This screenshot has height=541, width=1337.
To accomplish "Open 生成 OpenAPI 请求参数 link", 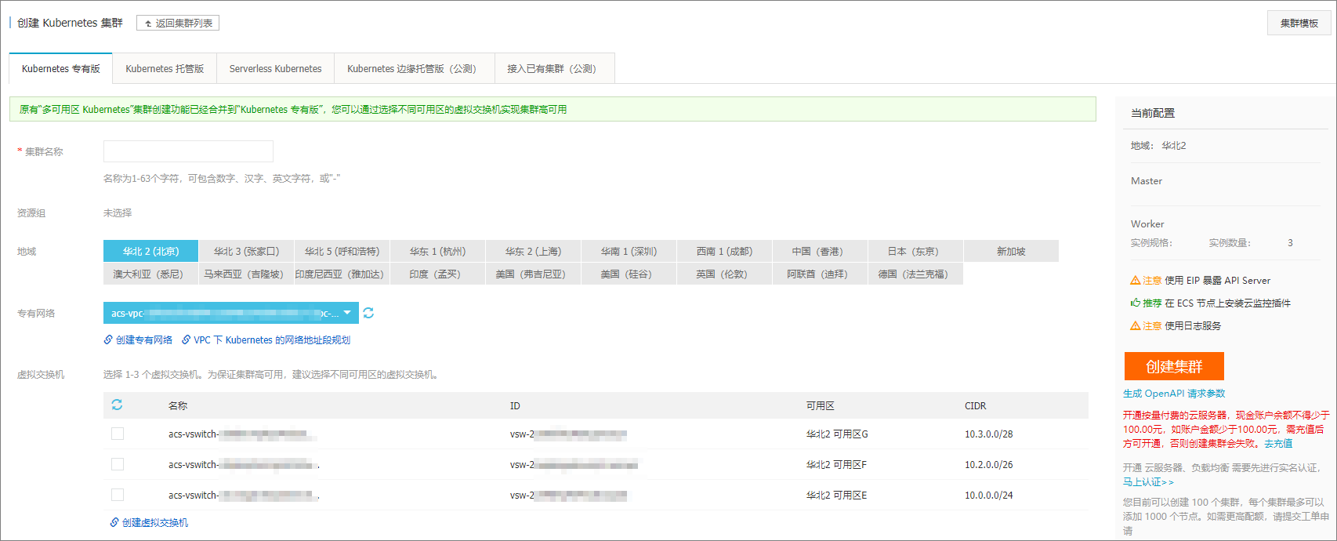I will coord(1174,394).
